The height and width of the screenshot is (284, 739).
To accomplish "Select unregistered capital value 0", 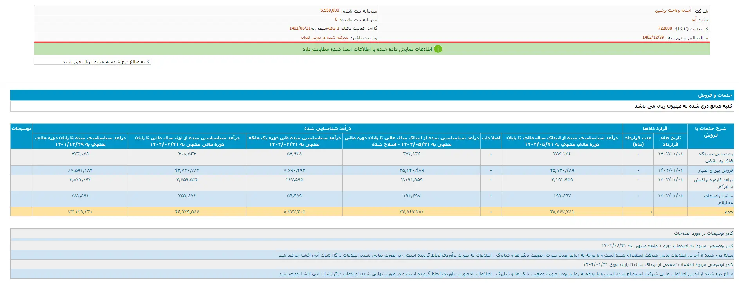I will tap(336, 20).
